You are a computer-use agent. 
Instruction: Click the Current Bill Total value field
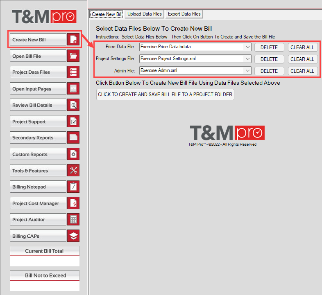tap(45, 261)
